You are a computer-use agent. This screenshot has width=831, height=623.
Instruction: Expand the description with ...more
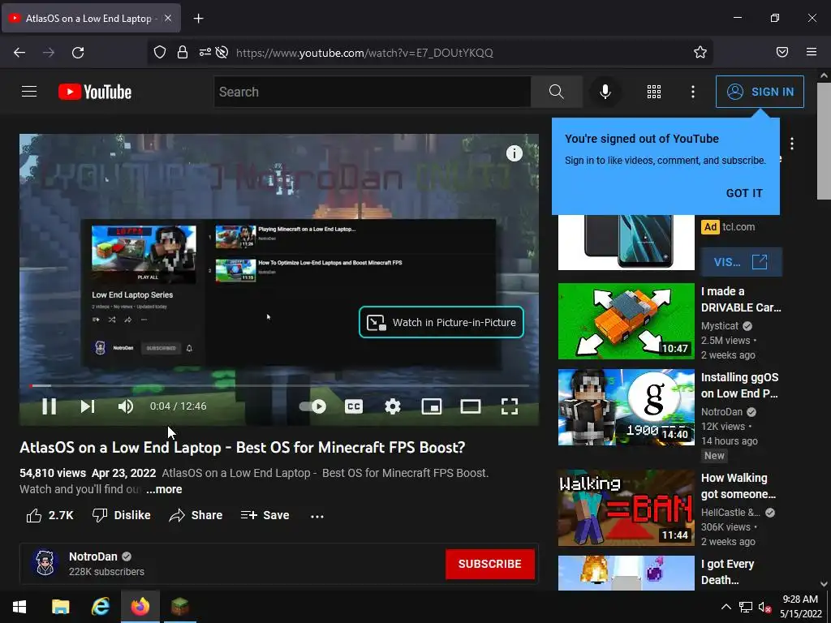pyautogui.click(x=164, y=489)
